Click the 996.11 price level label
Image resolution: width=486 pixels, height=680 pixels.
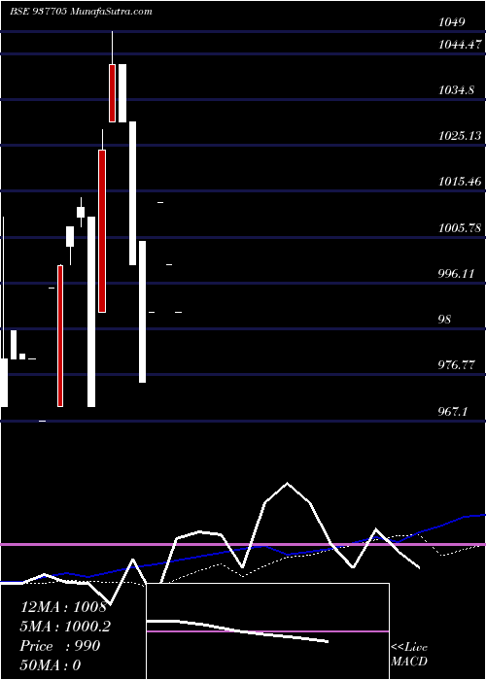click(x=456, y=274)
